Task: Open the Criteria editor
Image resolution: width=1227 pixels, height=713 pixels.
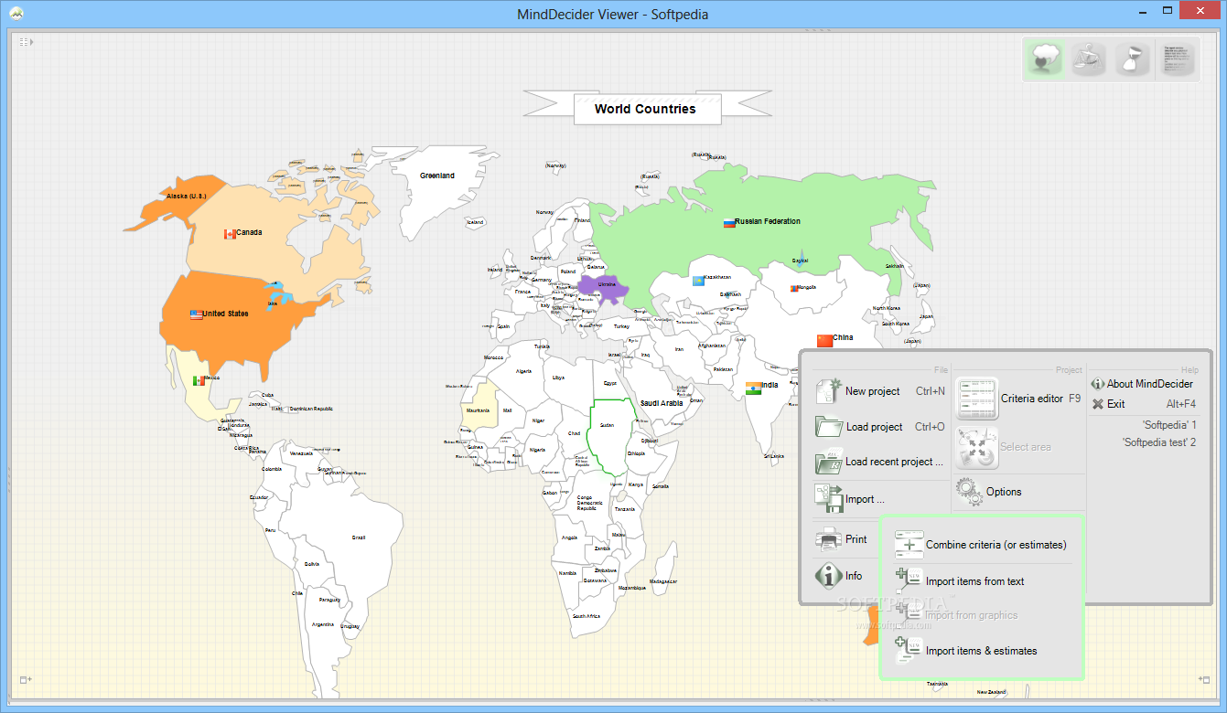Action: click(1018, 399)
